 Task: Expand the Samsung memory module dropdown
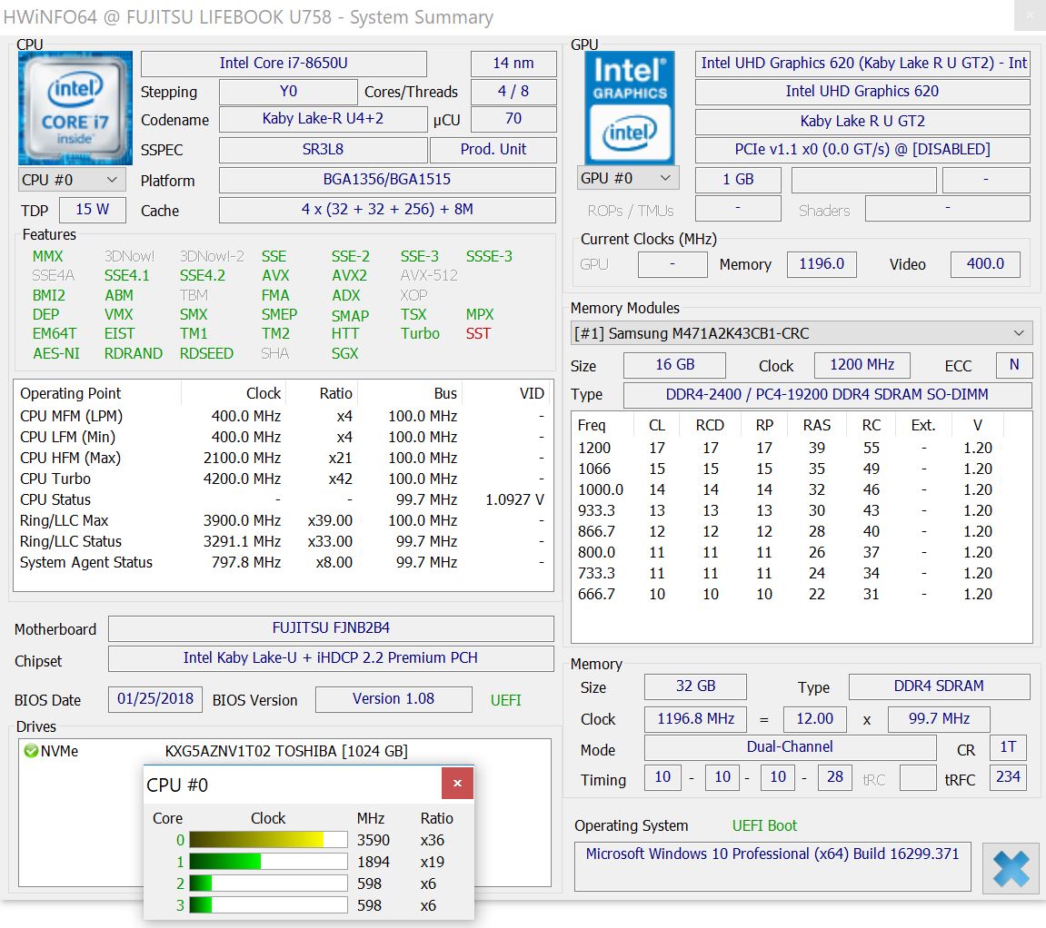pyautogui.click(x=801, y=333)
